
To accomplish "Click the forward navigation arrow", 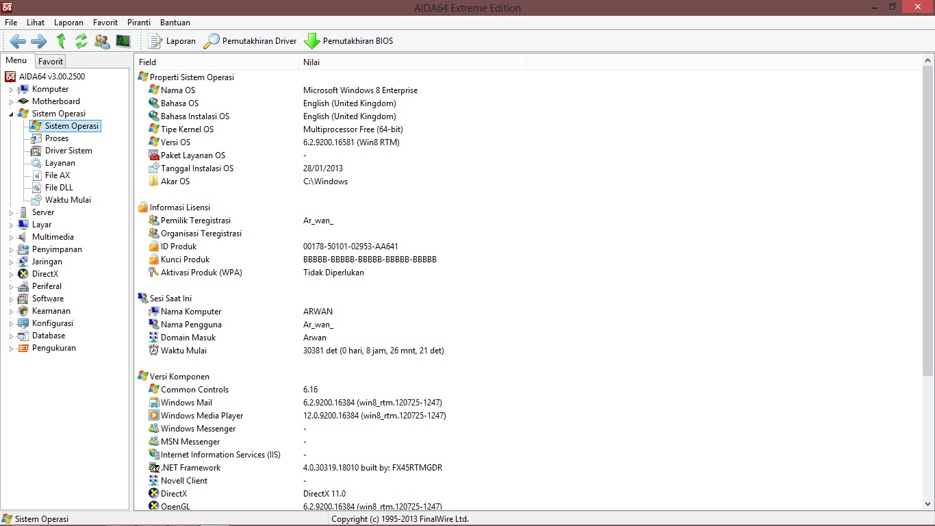I will point(38,41).
